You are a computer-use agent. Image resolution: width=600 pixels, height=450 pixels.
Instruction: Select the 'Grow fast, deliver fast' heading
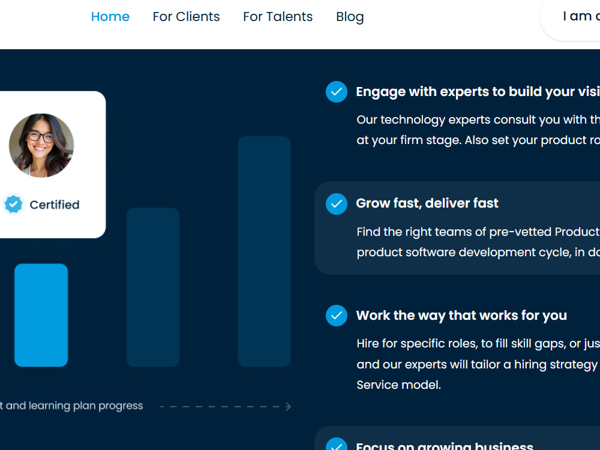427,203
